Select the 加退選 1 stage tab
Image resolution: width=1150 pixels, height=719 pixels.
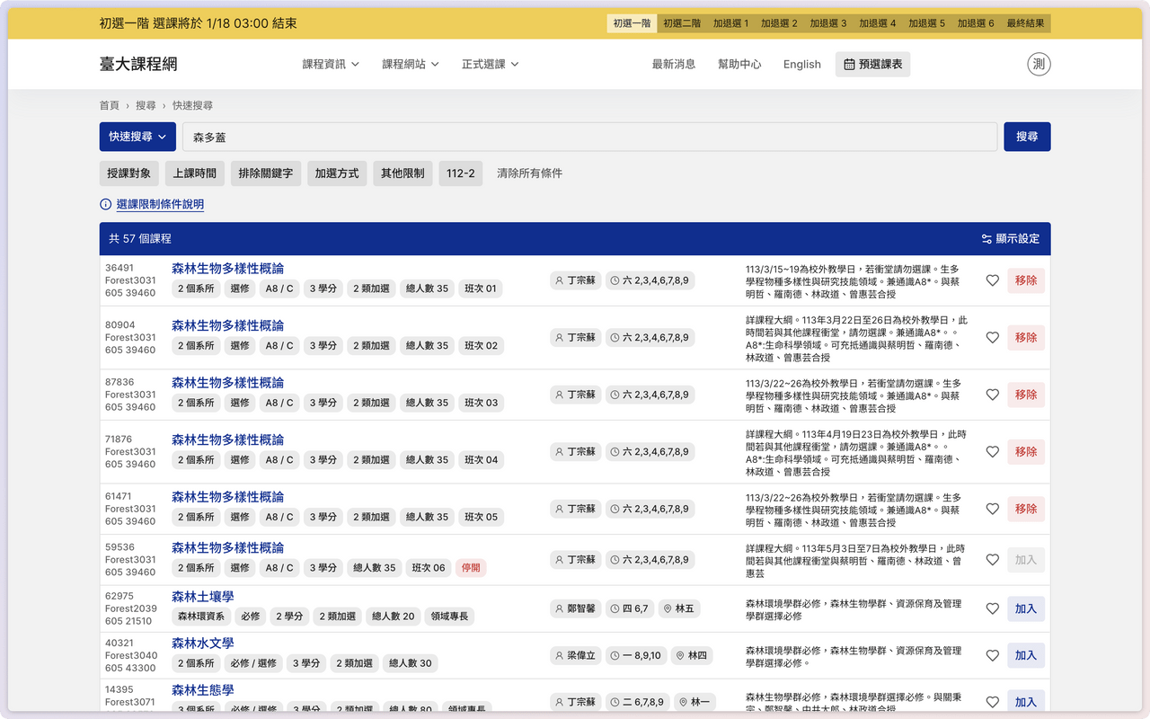point(730,23)
